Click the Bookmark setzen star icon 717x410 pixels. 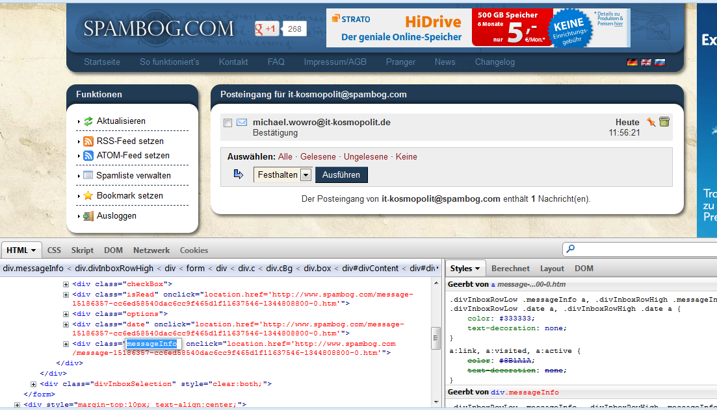[88, 196]
